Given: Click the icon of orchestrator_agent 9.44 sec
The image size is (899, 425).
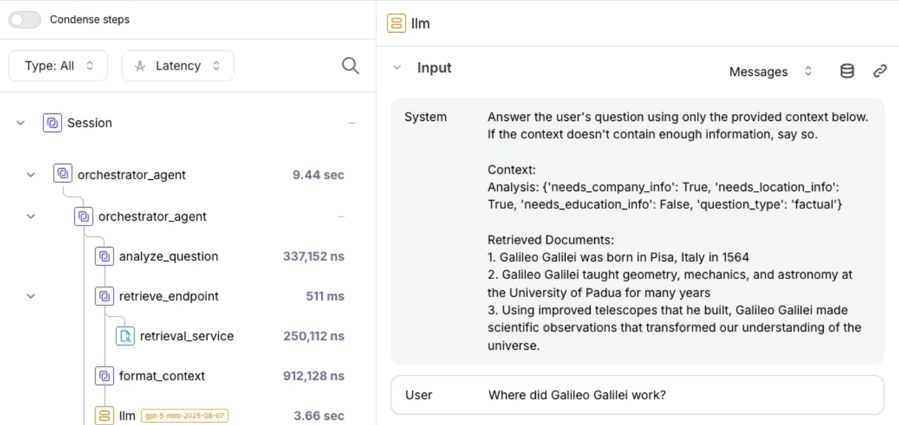Looking at the screenshot, I should click(x=63, y=174).
